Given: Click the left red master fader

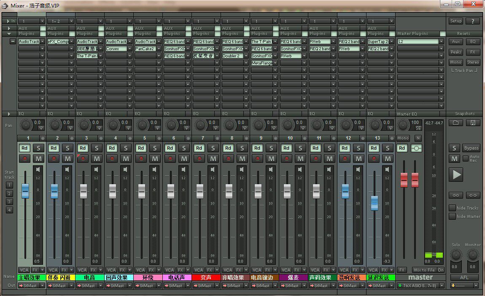Looking at the screenshot, I should click(404, 180).
